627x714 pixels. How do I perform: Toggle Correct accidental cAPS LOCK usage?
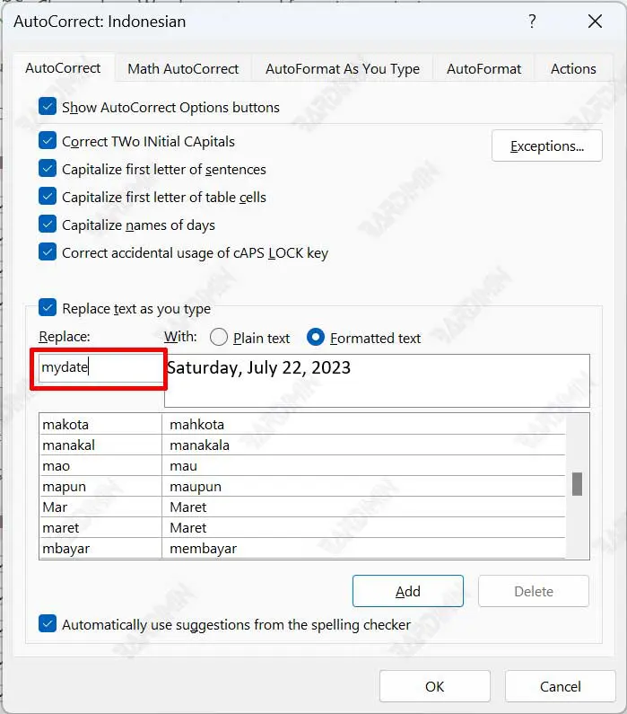click(48, 251)
